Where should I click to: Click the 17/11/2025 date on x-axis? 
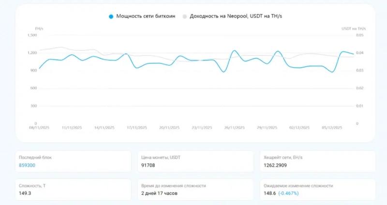click(137, 128)
